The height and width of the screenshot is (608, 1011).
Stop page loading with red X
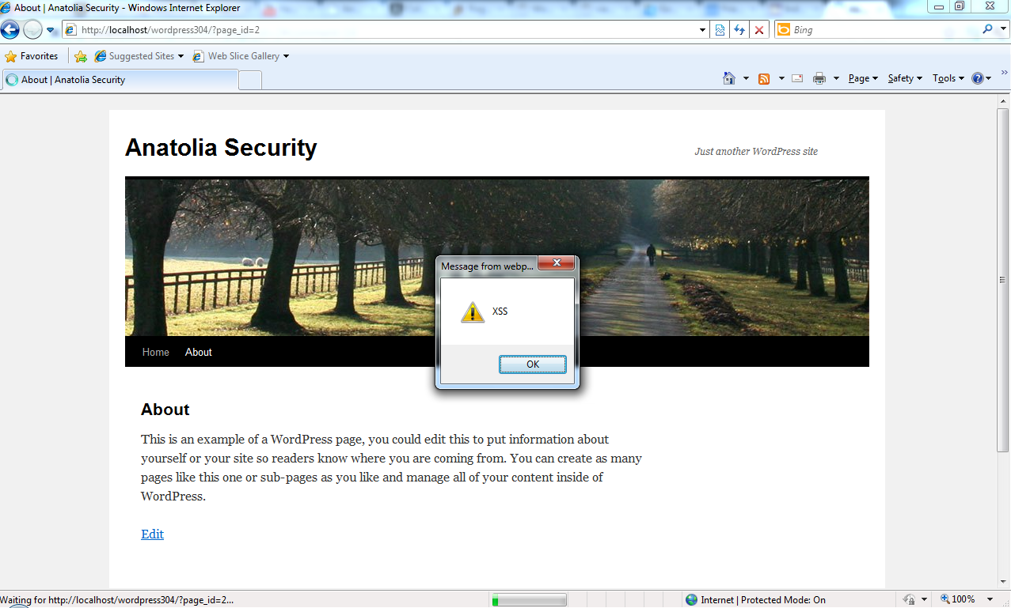759,30
